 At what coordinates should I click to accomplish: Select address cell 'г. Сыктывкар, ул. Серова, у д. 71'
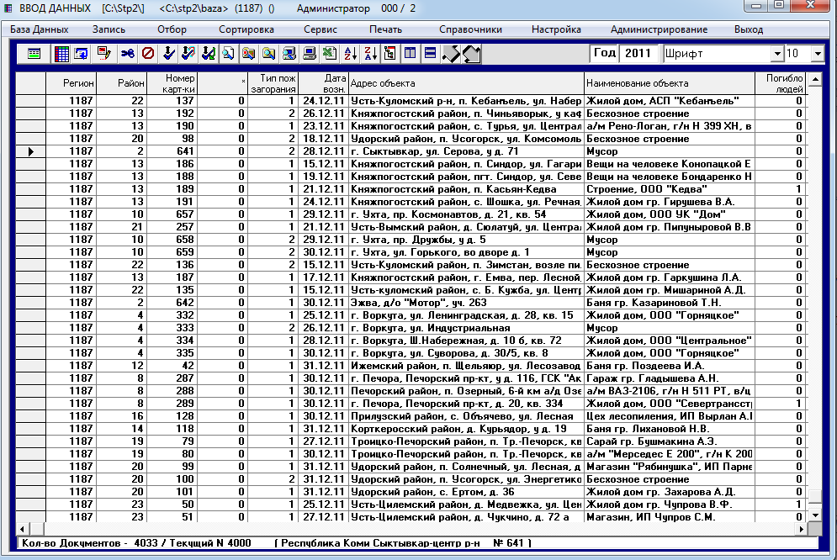point(466,151)
